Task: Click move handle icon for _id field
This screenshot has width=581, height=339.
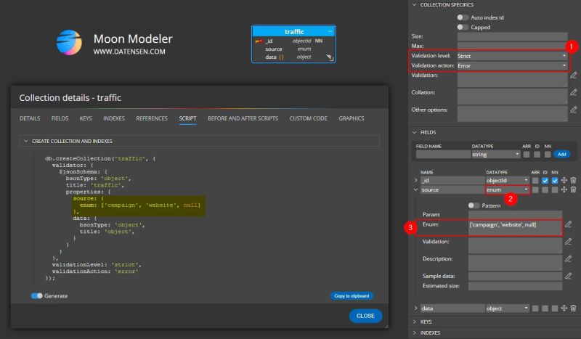Action: [x=564, y=180]
